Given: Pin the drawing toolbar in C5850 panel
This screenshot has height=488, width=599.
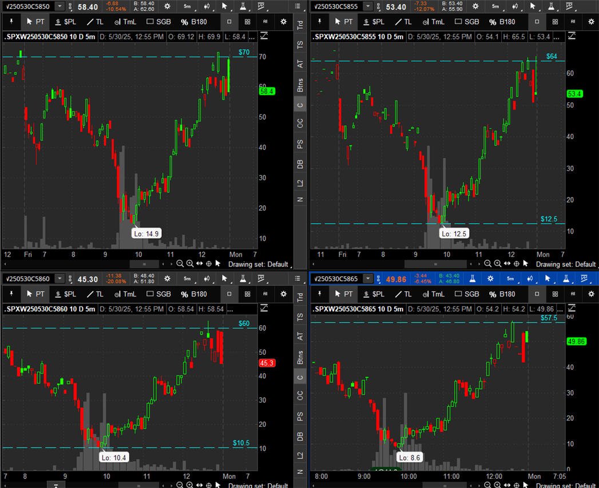Looking at the screenshot, I should 11,22.
